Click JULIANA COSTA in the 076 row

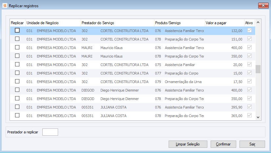[114, 107]
